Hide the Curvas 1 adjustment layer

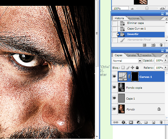(114, 76)
